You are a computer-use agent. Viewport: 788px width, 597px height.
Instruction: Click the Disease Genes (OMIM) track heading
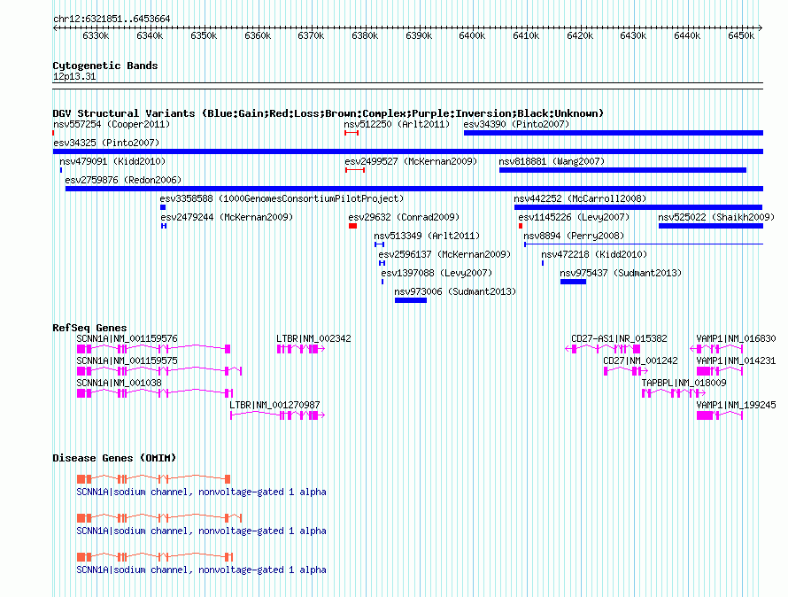114,458
